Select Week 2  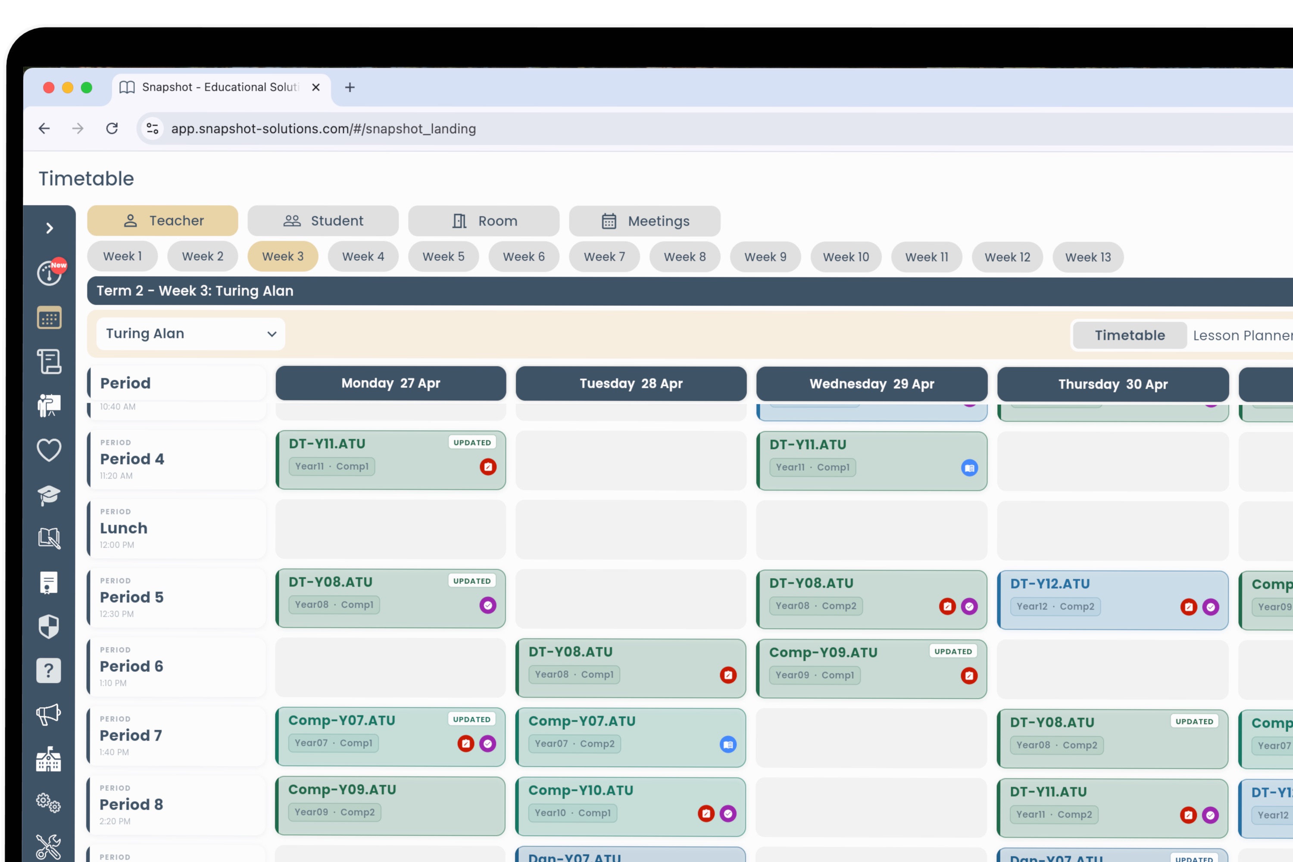click(x=203, y=256)
